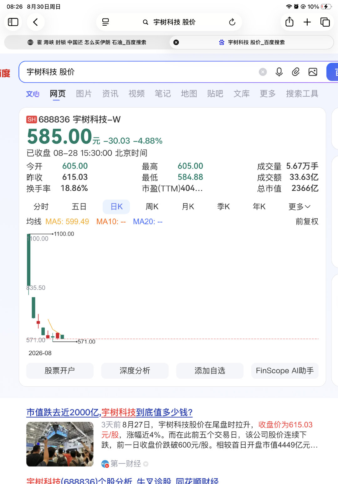Start voice search with microphone icon
The width and height of the screenshot is (338, 484).
tap(279, 72)
